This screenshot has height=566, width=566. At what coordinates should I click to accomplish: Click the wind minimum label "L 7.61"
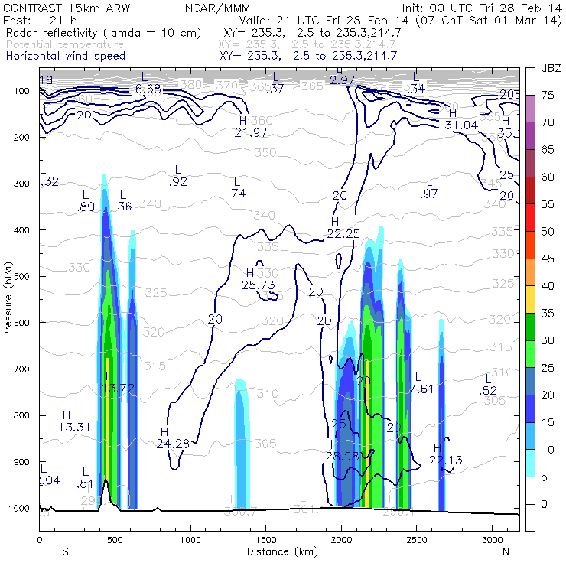click(421, 383)
